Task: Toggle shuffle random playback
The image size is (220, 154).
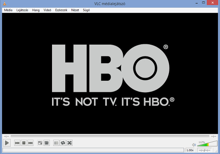Action: point(69,143)
